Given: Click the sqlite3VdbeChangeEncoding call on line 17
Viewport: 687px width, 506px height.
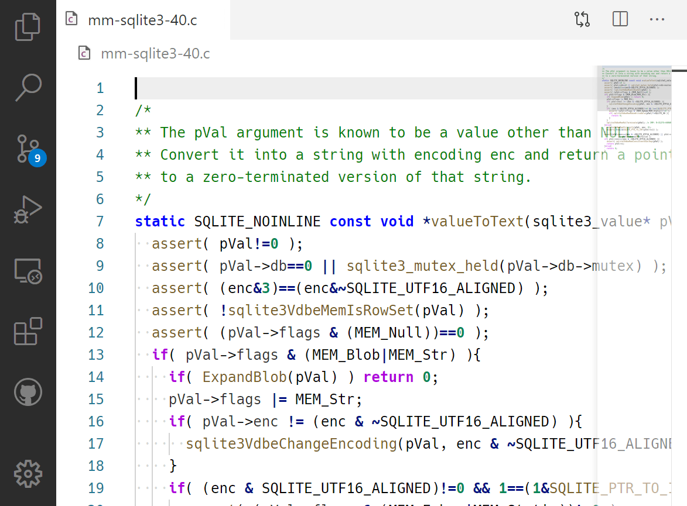Looking at the screenshot, I should click(291, 444).
